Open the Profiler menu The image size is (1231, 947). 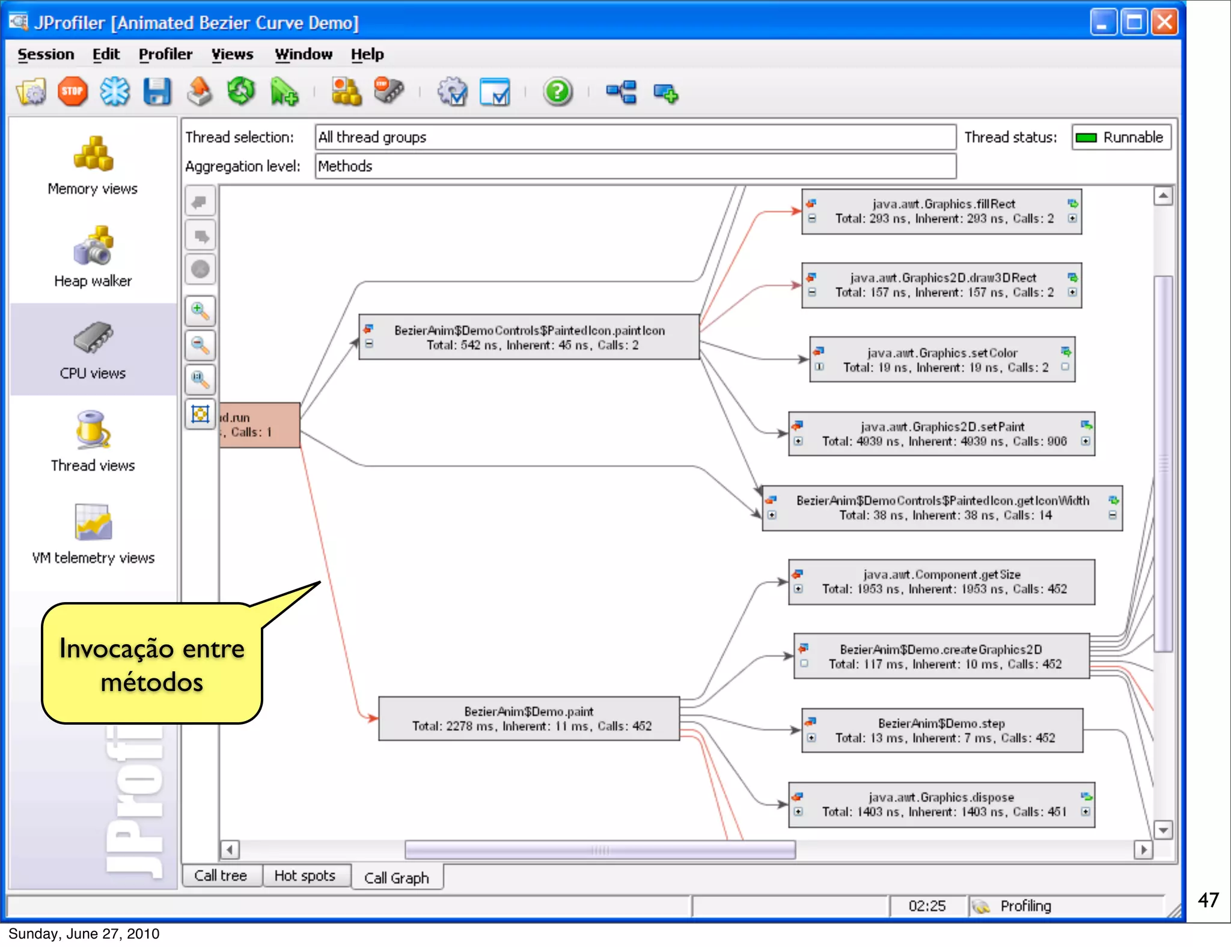point(165,54)
